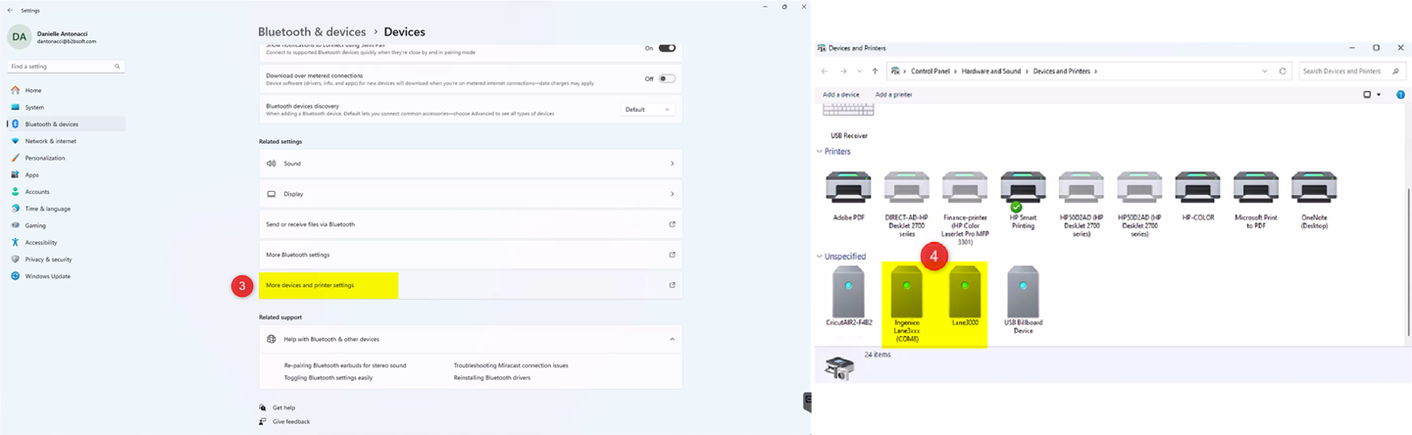Select the Microsoft Print to PDF printer

click(x=1256, y=189)
